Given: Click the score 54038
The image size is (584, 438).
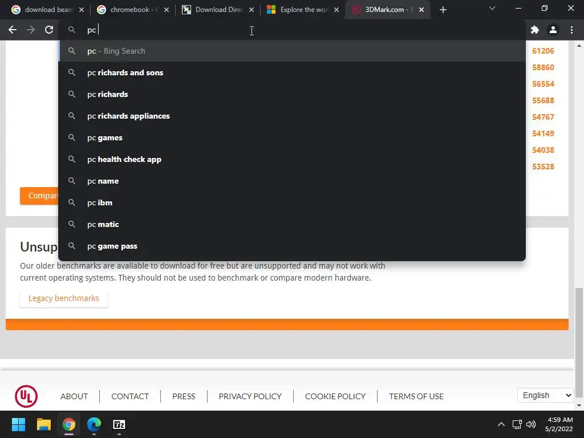Looking at the screenshot, I should pyautogui.click(x=543, y=150).
